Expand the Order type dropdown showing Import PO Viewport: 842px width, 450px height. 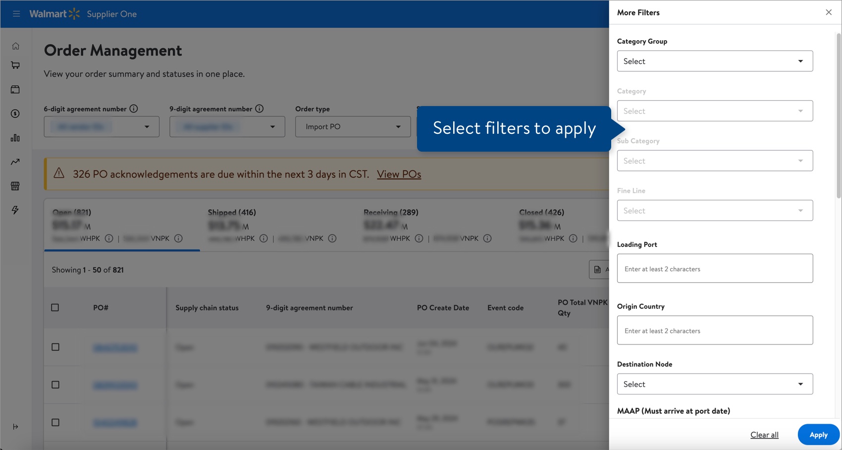tap(353, 126)
